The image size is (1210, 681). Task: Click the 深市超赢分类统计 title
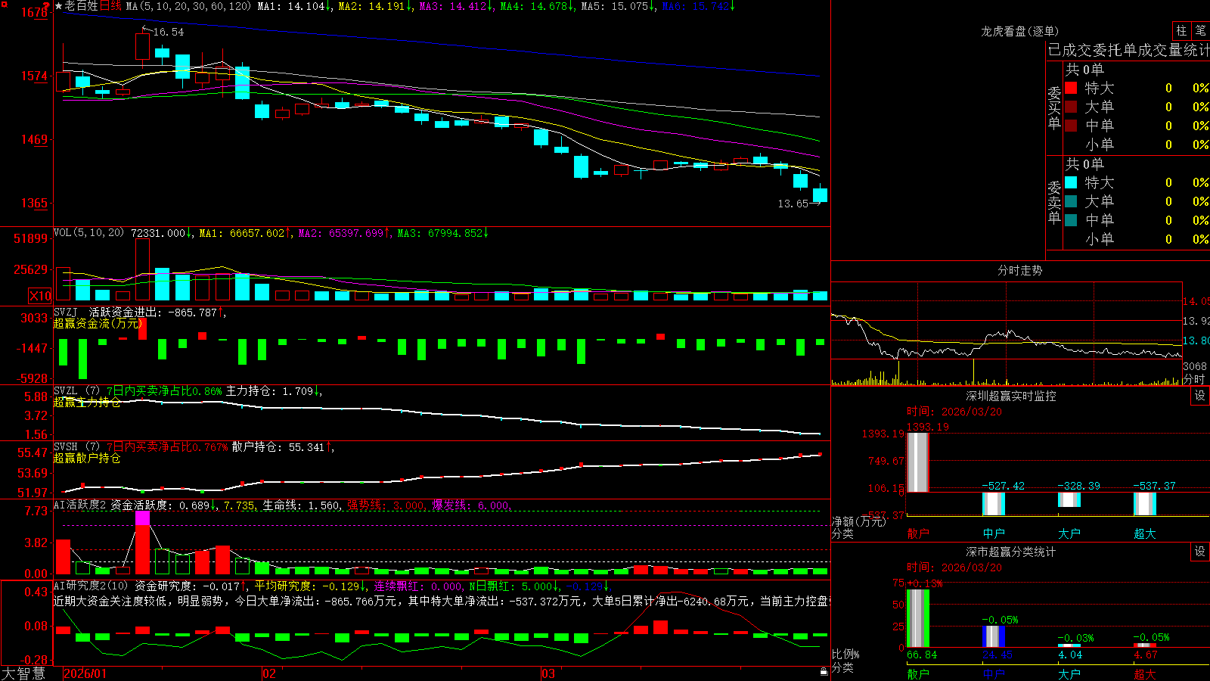pyautogui.click(x=1010, y=552)
